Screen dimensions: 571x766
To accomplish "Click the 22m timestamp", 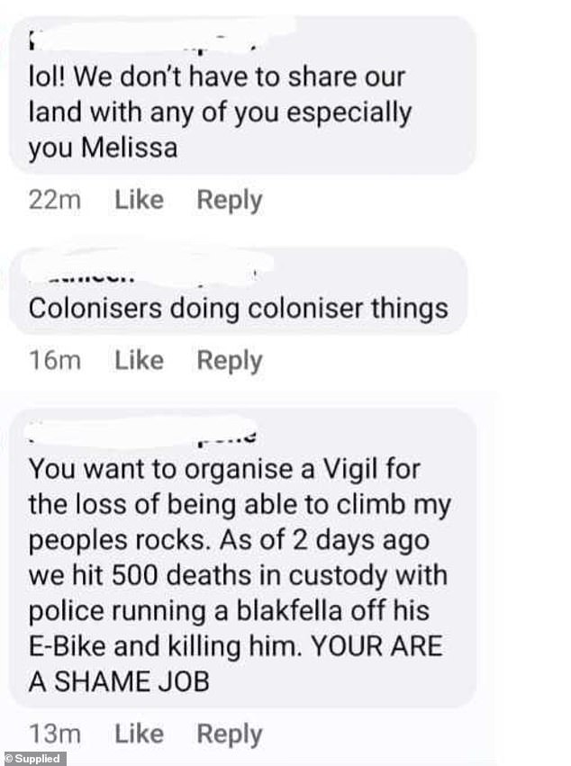I will (x=55, y=201).
